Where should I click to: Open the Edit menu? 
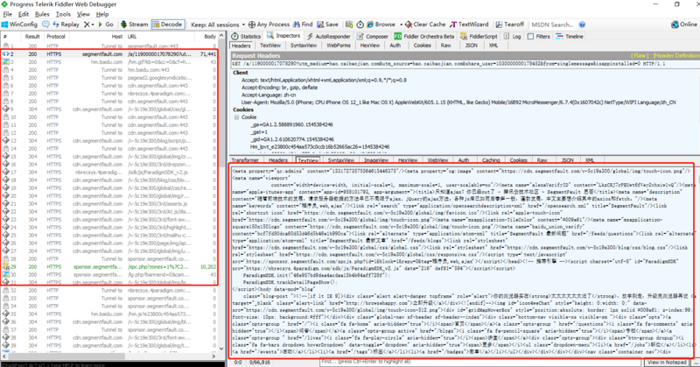point(24,14)
